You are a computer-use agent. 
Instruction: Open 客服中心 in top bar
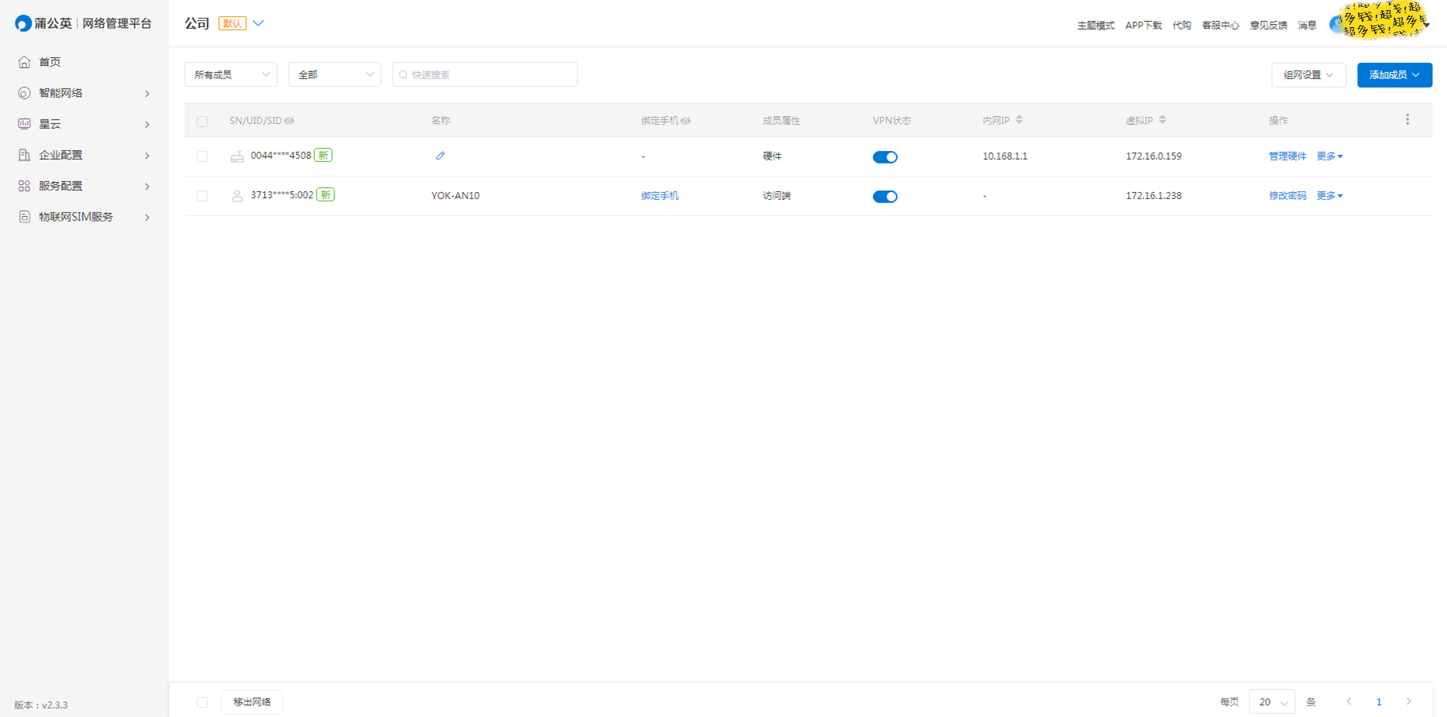[1220, 26]
